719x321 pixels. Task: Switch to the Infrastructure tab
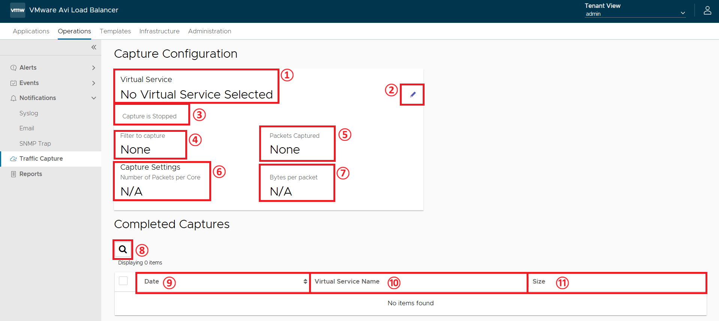[159, 31]
